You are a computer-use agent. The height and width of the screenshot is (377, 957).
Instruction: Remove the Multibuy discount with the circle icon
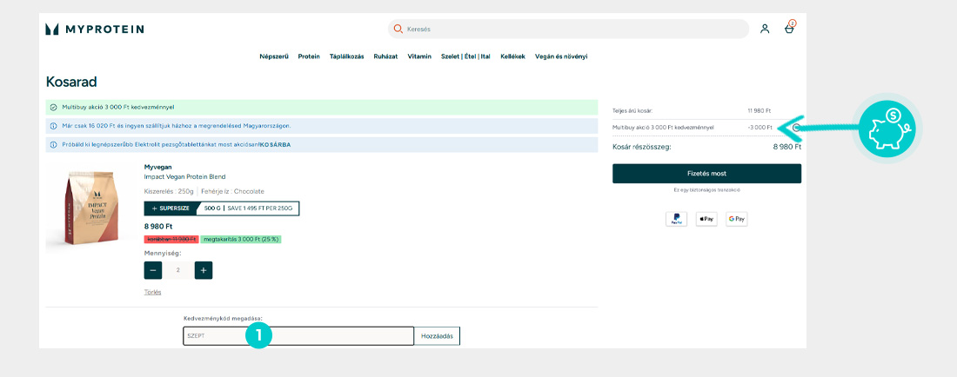pyautogui.click(x=796, y=127)
